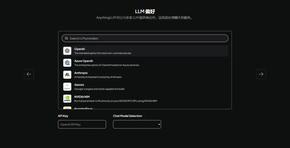Click the API Key label
The width and height of the screenshot is (290, 148).
coord(63,116)
